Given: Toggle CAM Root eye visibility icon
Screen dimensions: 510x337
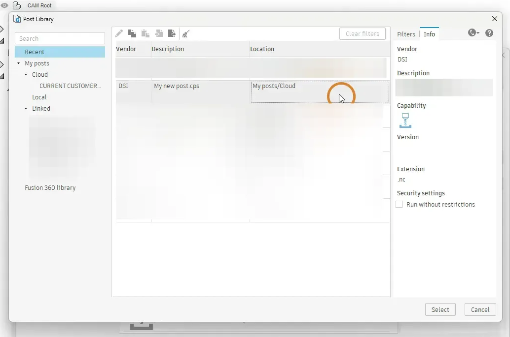Looking at the screenshot, I should [x=4, y=5].
